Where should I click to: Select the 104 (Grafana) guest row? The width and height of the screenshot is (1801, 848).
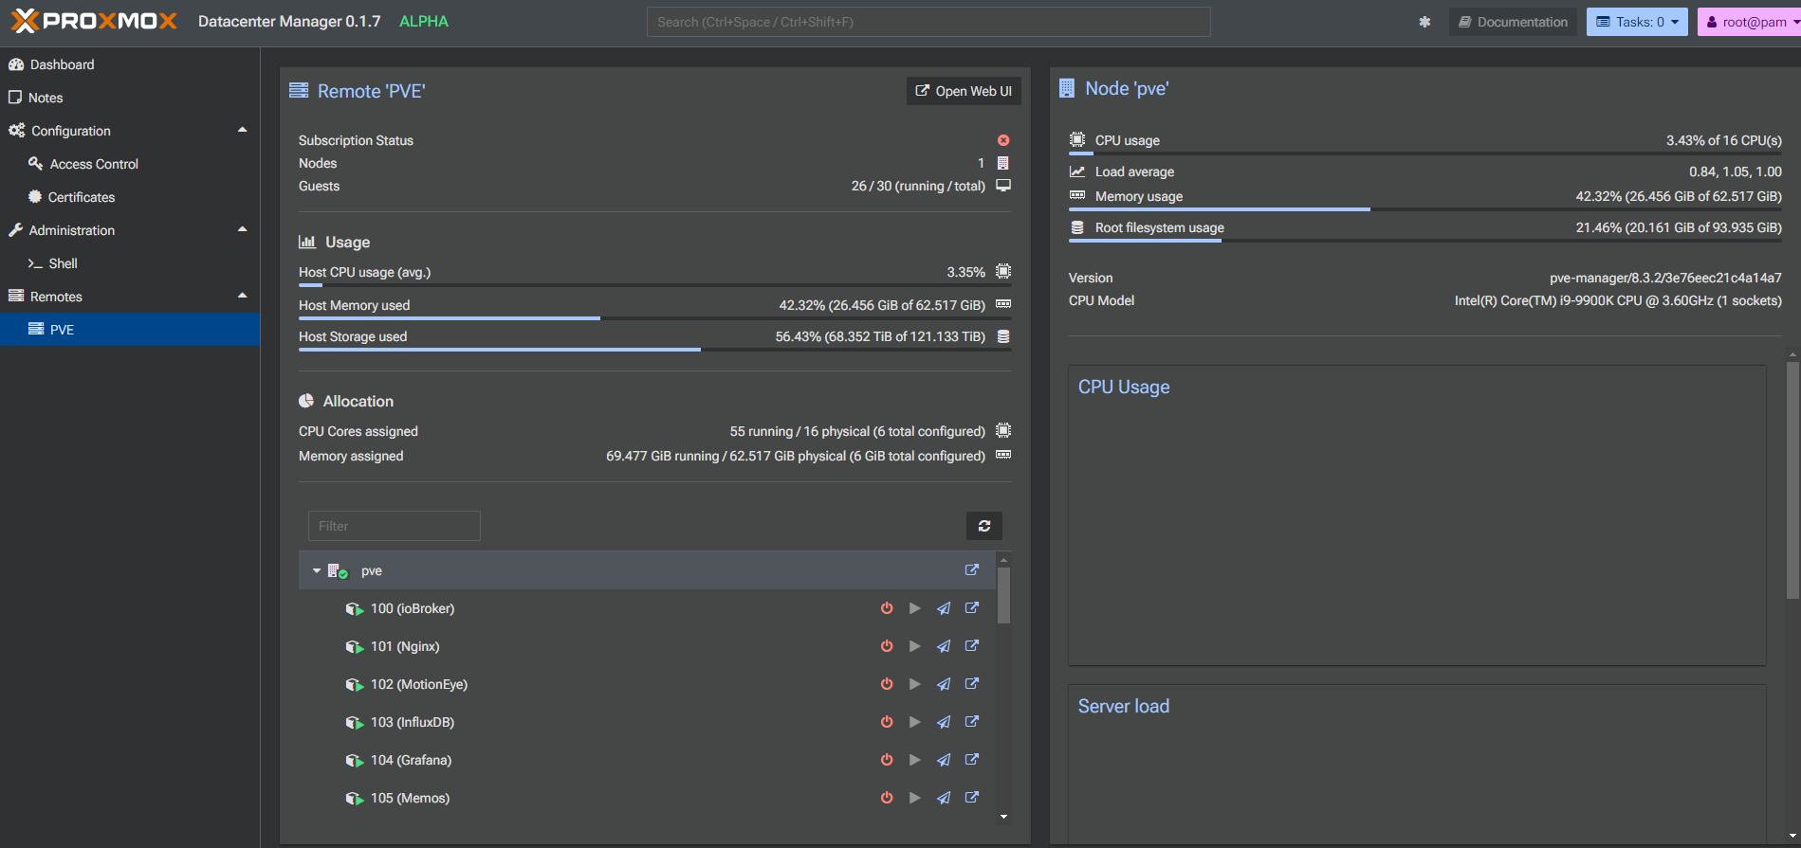(647, 760)
